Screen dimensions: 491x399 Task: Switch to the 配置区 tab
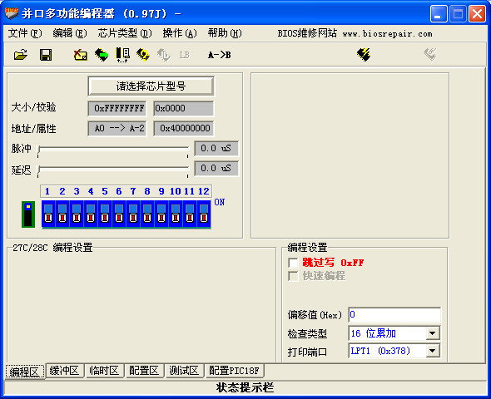point(144,371)
